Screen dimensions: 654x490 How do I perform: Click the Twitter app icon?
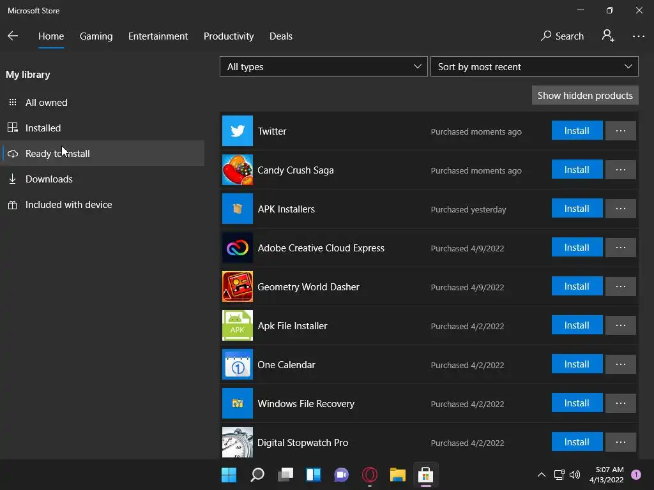(238, 131)
